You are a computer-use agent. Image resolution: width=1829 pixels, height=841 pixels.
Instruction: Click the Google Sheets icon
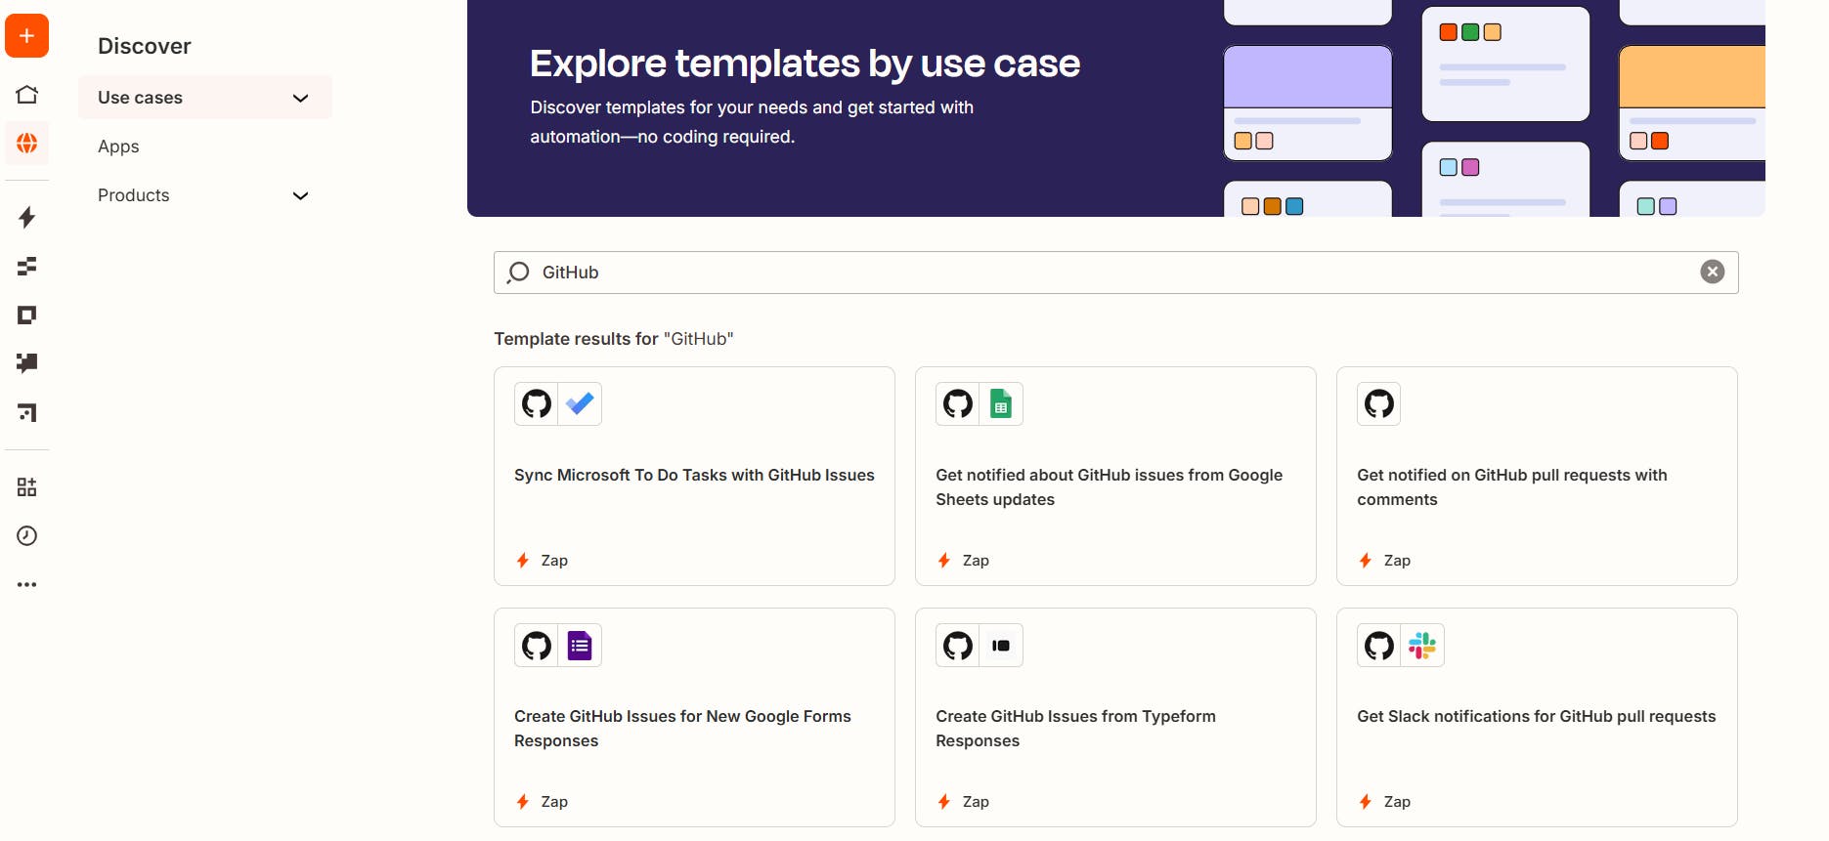[x=1001, y=403]
